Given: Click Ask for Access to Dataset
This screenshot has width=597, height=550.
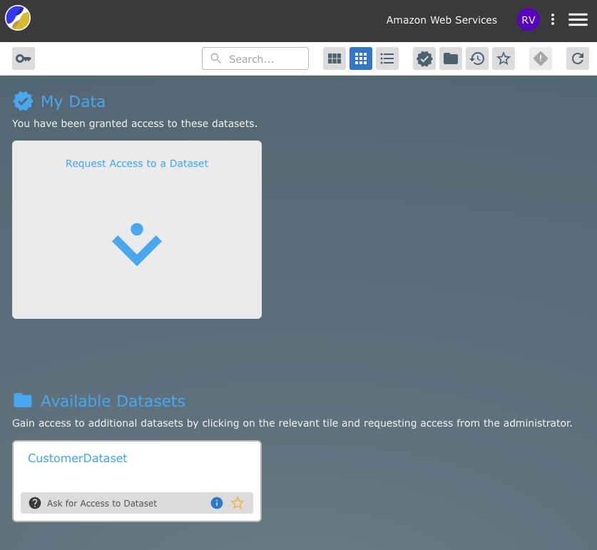Looking at the screenshot, I should click(x=102, y=503).
